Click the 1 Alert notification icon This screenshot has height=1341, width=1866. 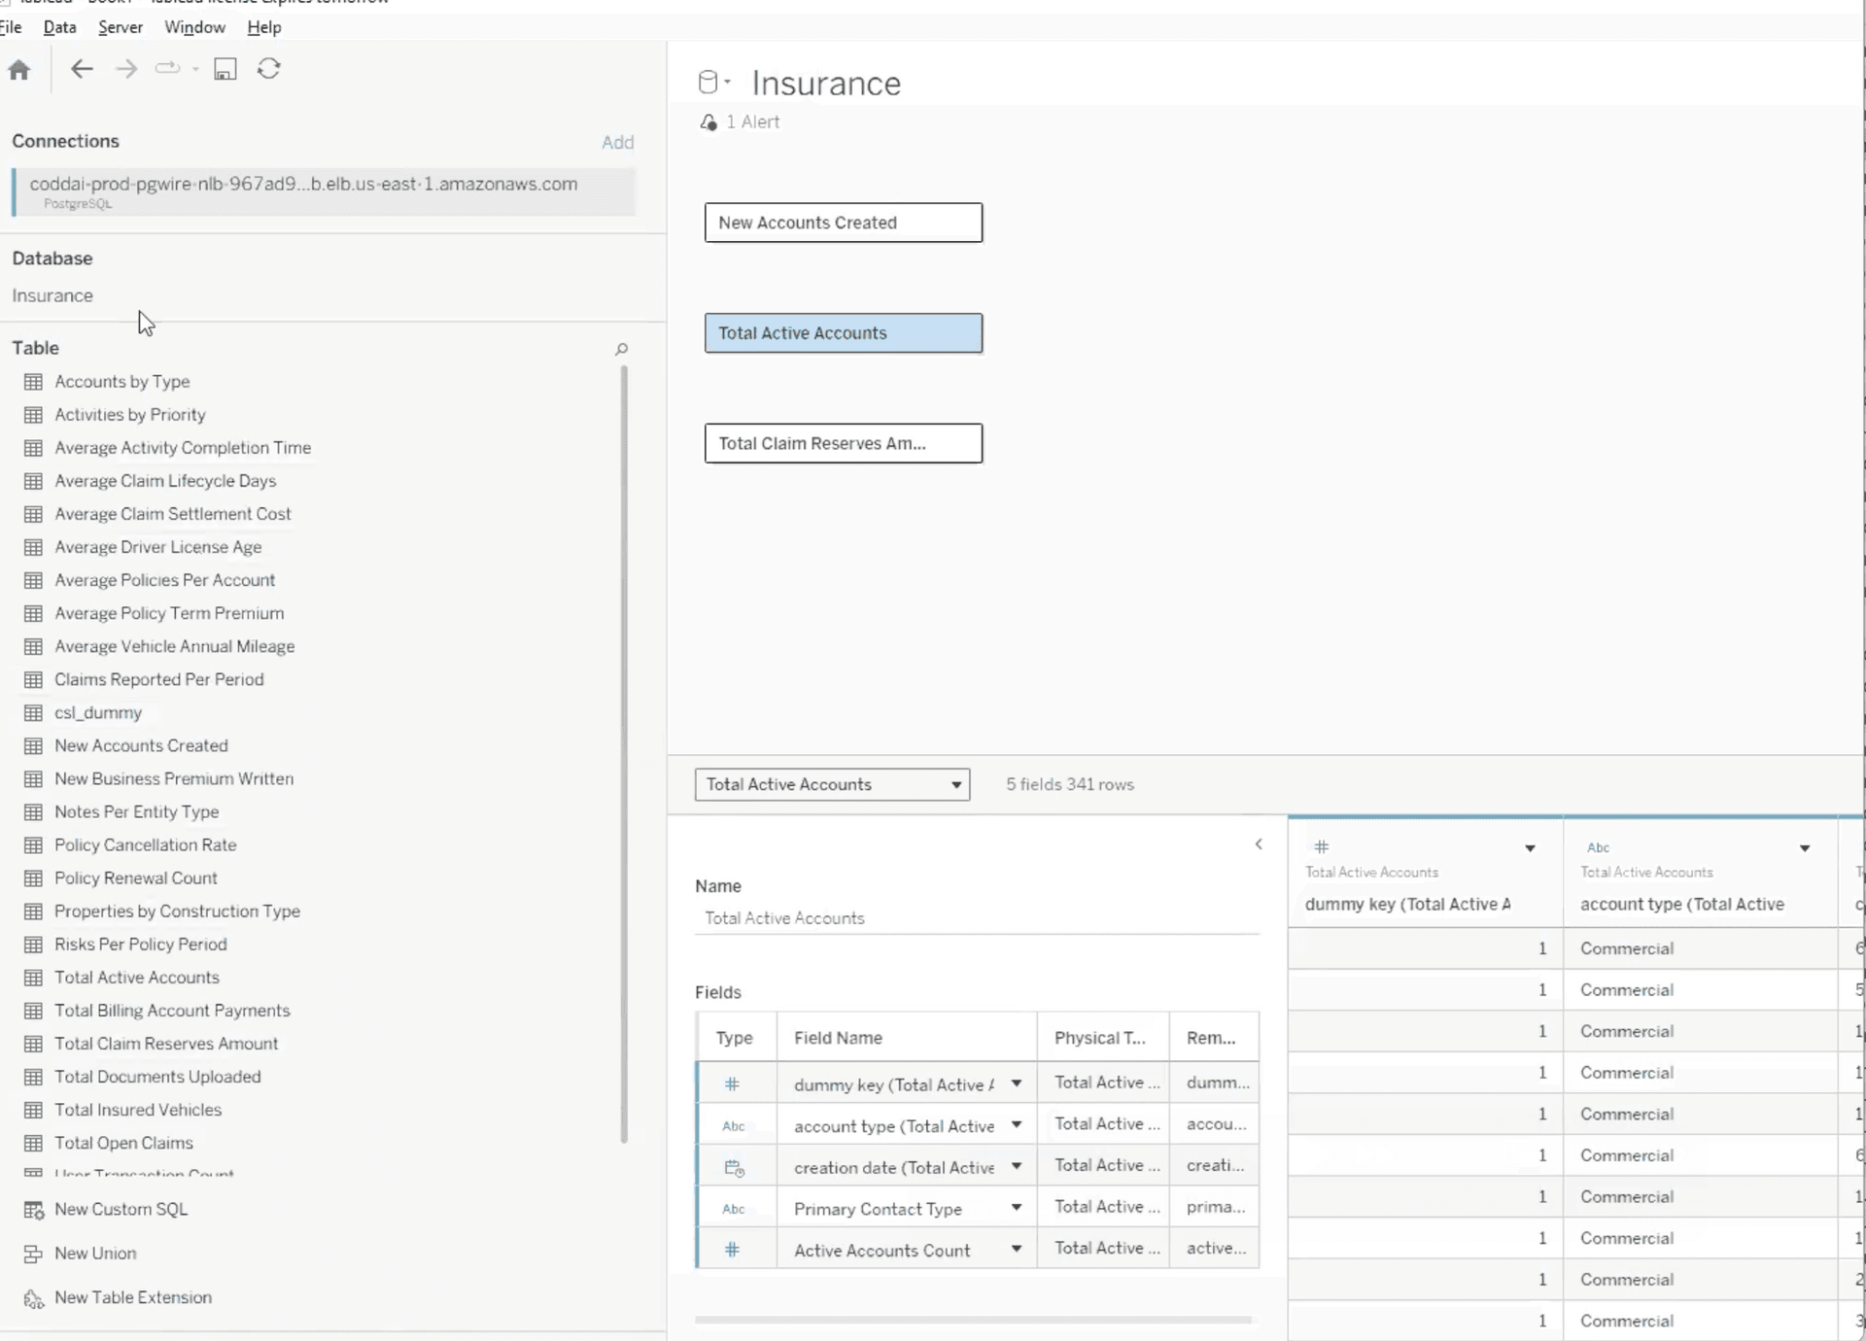[708, 121]
